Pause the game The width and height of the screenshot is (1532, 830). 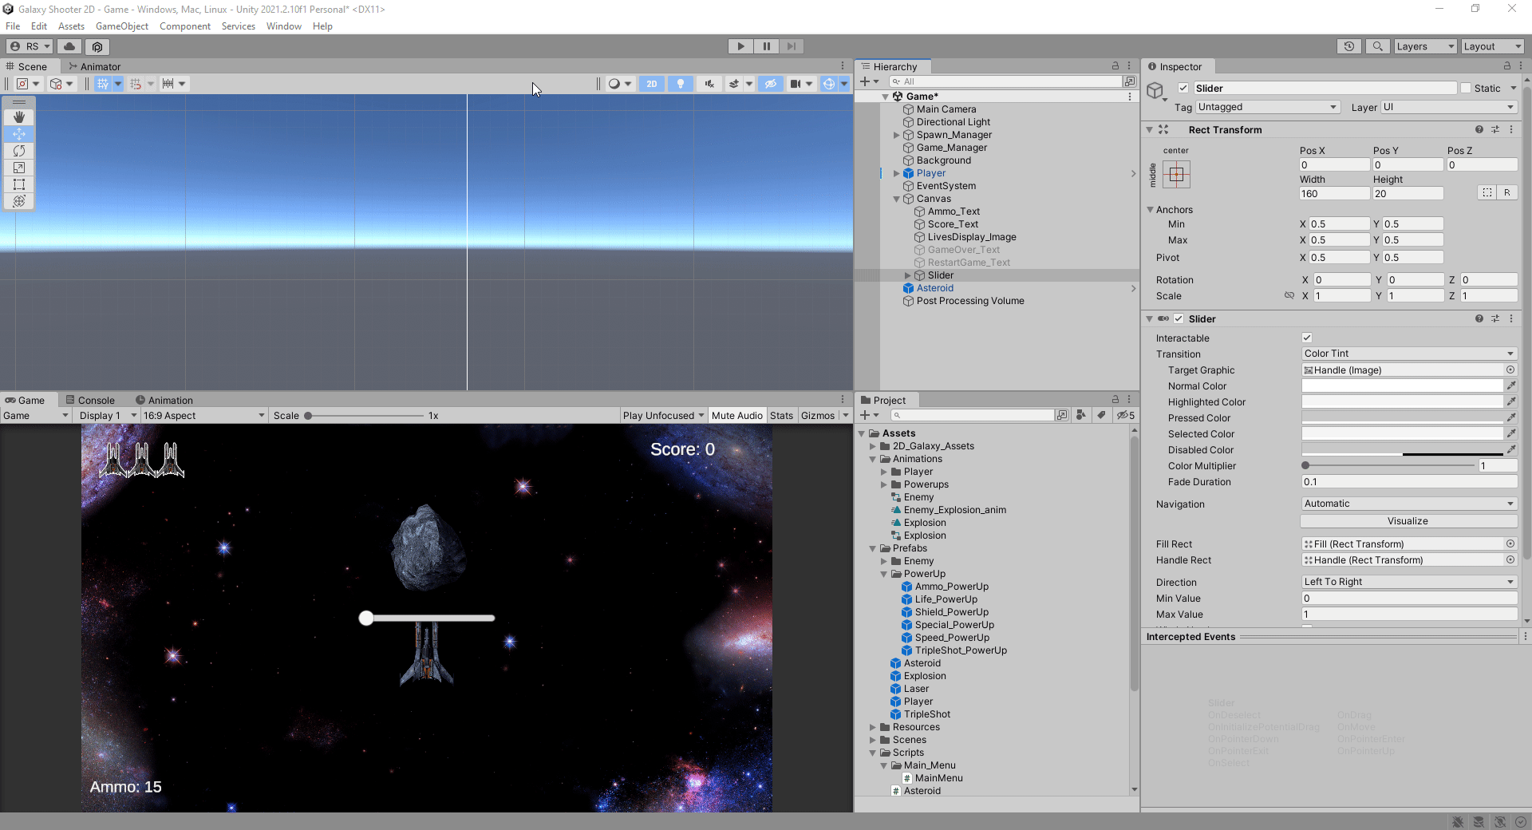766,46
